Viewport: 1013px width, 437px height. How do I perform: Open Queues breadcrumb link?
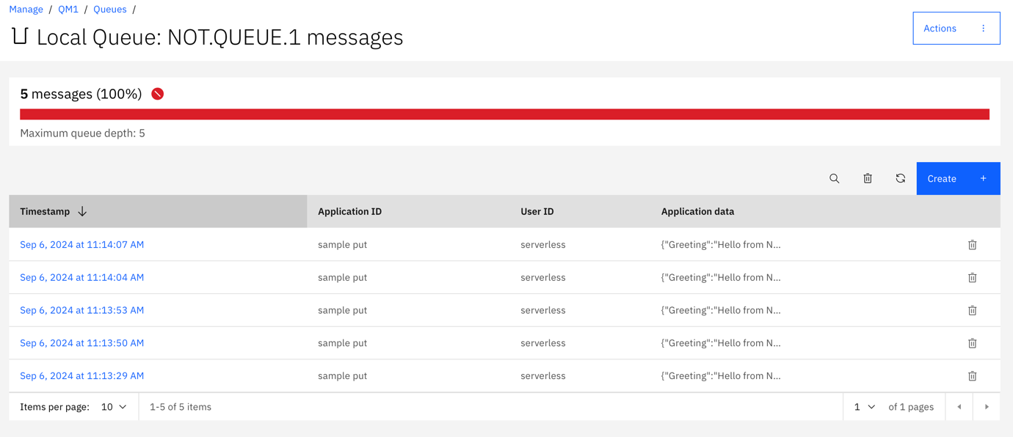click(x=109, y=10)
